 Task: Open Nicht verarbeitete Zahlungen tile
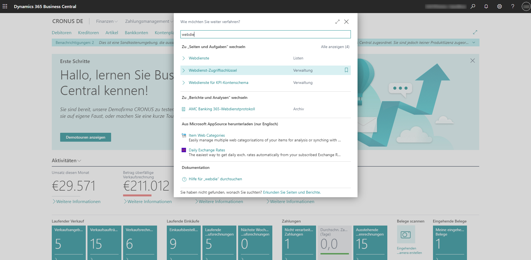tap(299, 242)
